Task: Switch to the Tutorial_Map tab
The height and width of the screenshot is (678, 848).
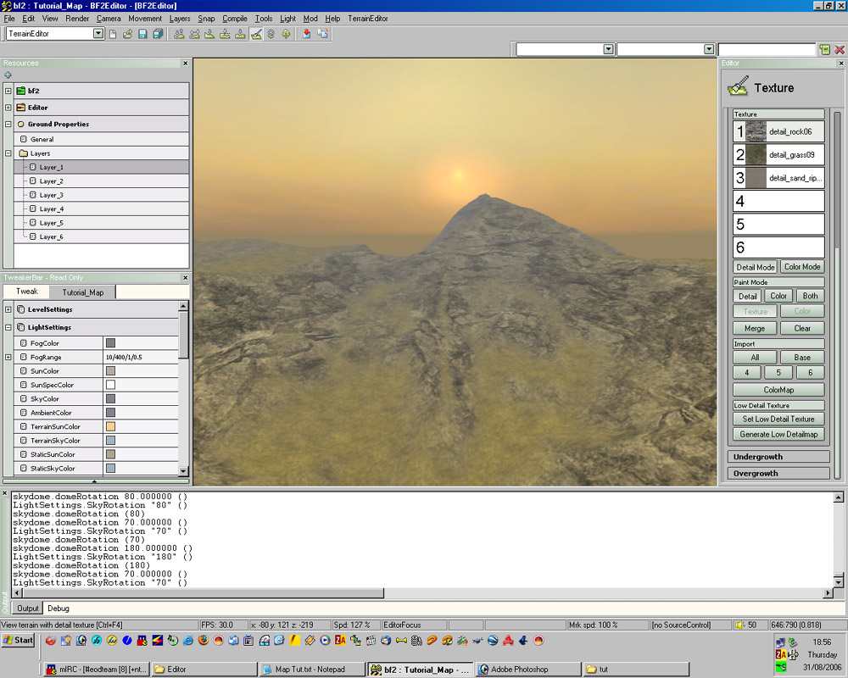Action: pos(82,292)
